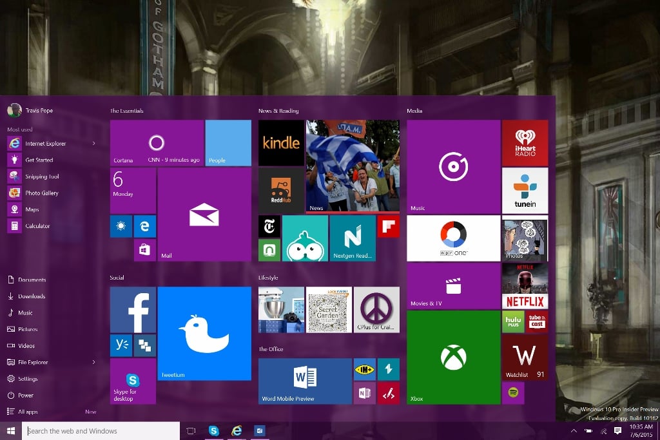660x440 pixels.
Task: Launch the Xbox tile
Action: 454,358
